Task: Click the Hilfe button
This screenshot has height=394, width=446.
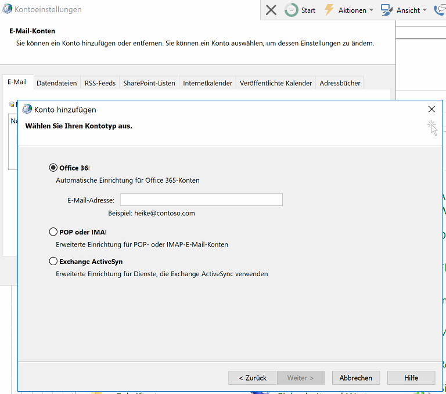Action: tap(411, 378)
